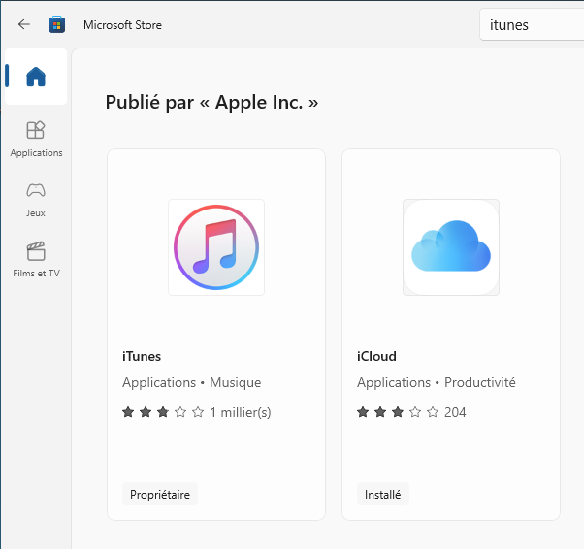
Task: Click the Publié par « Apple Inc. » heading
Action: pyautogui.click(x=211, y=103)
